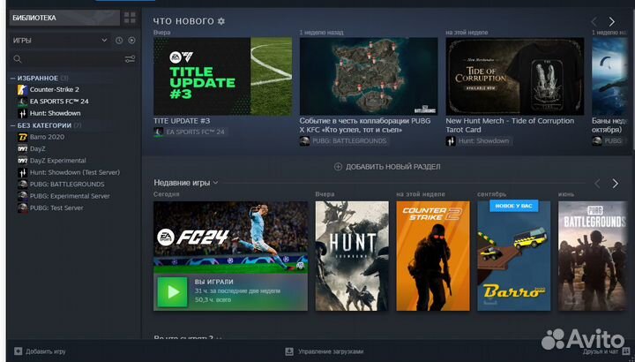Image resolution: width=635 pixels, height=362 pixels.
Task: Click Добавить игру button
Action: click(40, 351)
